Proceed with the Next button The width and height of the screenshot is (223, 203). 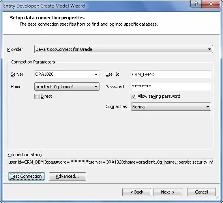click(x=168, y=192)
